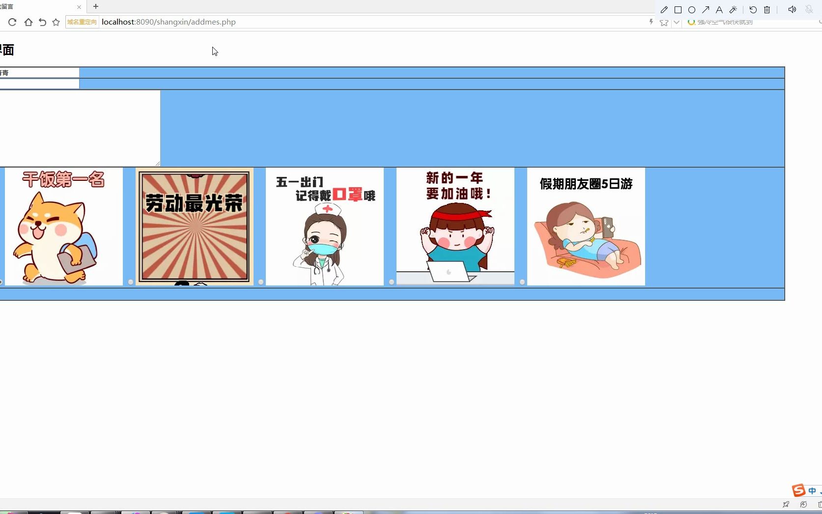Toggle the speaker sound icon
The image size is (822, 514).
(792, 10)
